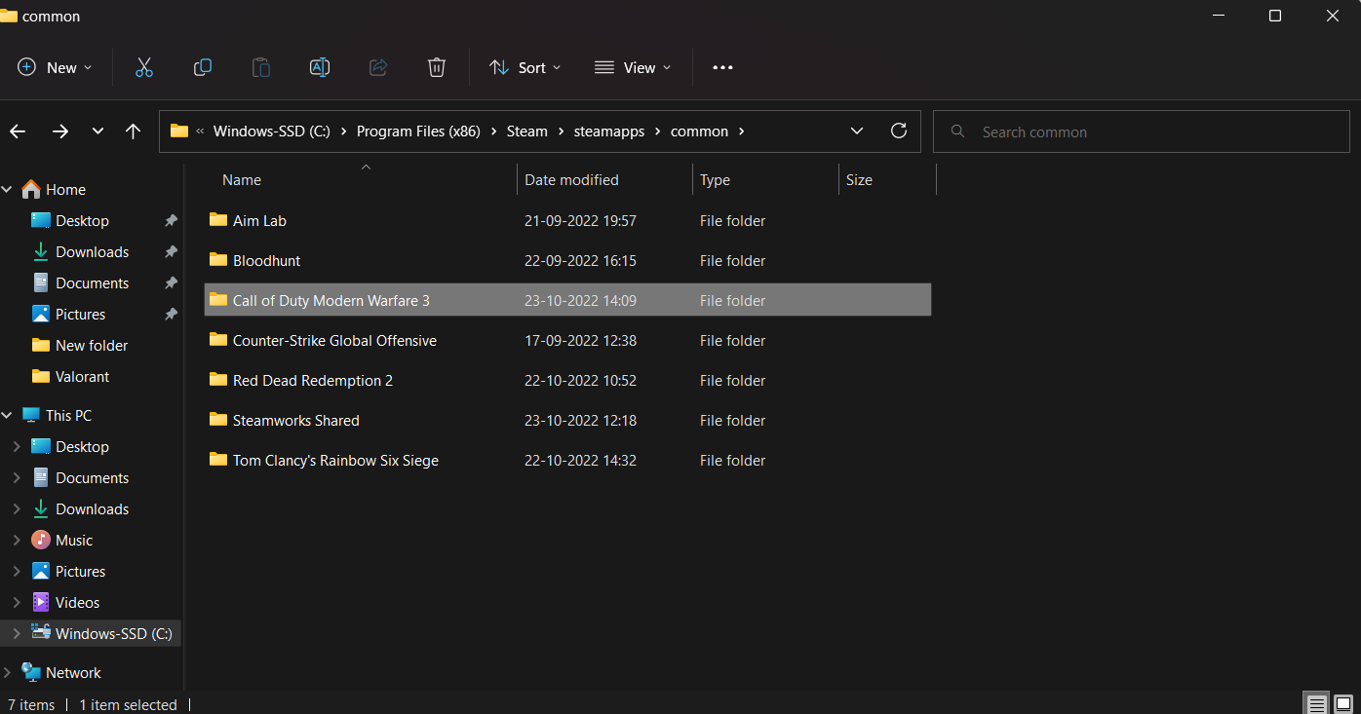
Task: Expand the Videos node under This PC
Action: (17, 603)
